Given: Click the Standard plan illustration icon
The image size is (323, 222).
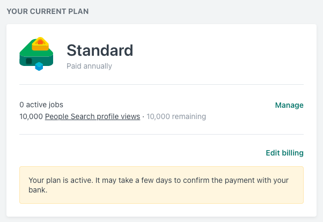Looking at the screenshot, I should pos(36,54).
